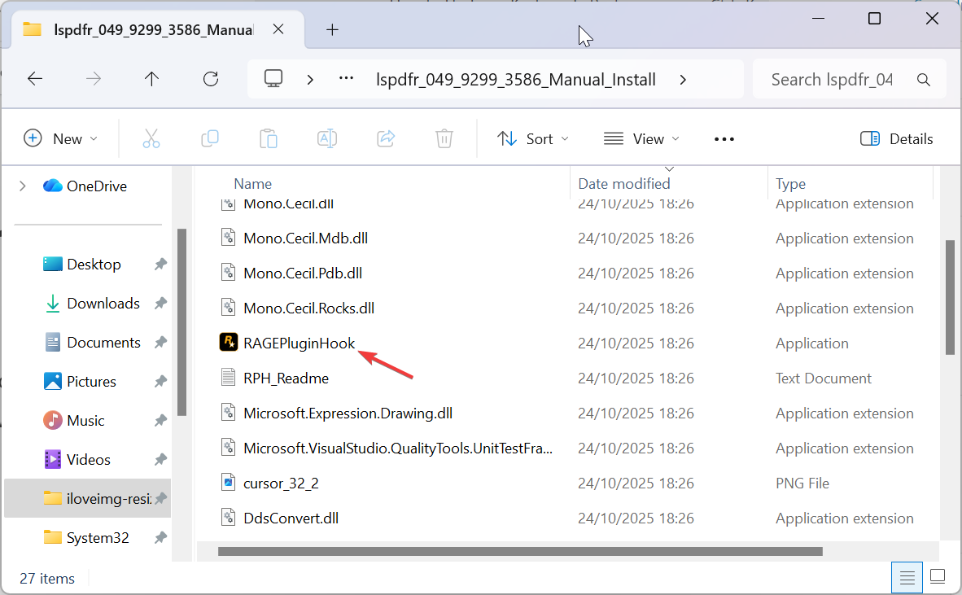Click the Share icon in toolbar
Viewport: 962px width, 595px height.
pos(386,139)
